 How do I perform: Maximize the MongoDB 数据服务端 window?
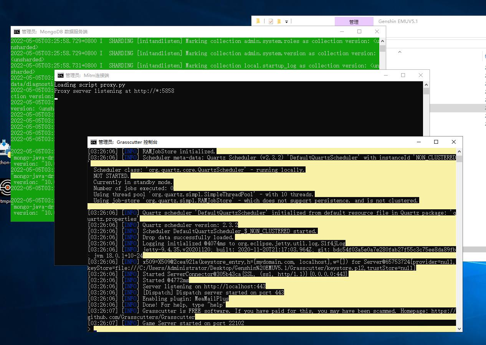coord(359,31)
